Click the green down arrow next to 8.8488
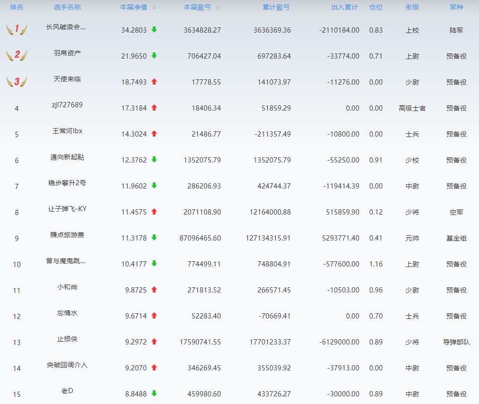Image resolution: width=479 pixels, height=404 pixels. 154,393
